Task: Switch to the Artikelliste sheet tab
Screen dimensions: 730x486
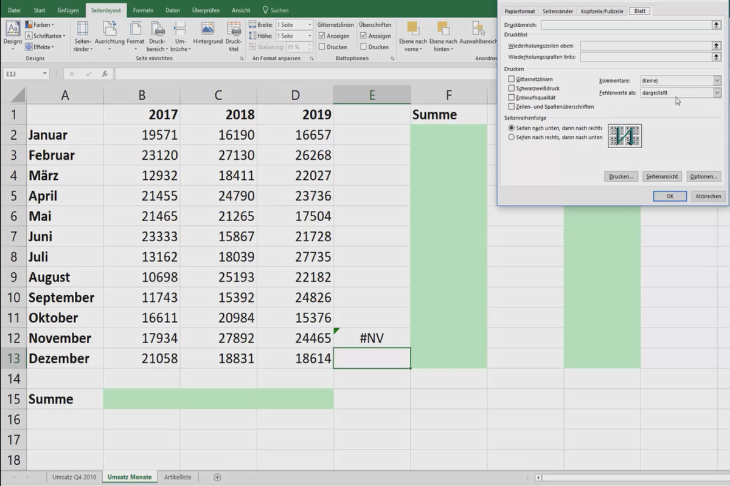Action: click(178, 477)
